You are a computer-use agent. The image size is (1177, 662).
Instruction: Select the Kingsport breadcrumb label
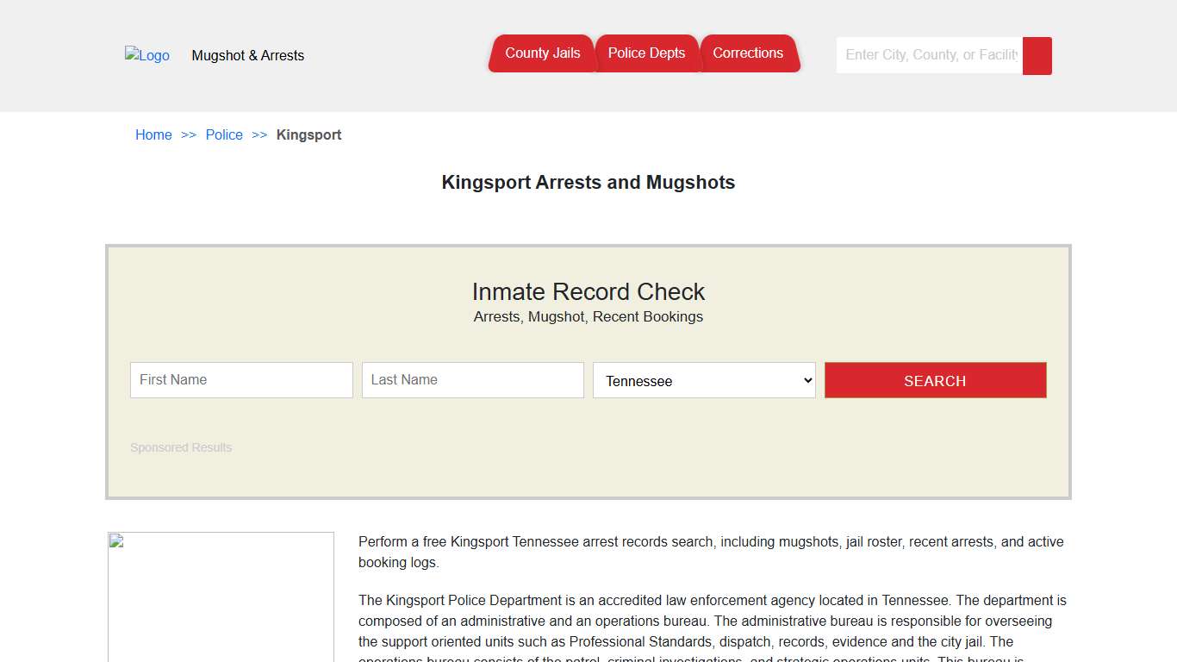pyautogui.click(x=308, y=134)
